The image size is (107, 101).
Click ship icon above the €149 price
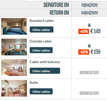pyautogui.click(x=89, y=25)
